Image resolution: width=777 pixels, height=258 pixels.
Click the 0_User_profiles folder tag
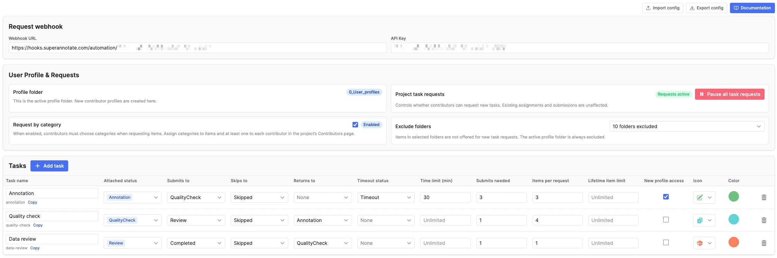[364, 92]
